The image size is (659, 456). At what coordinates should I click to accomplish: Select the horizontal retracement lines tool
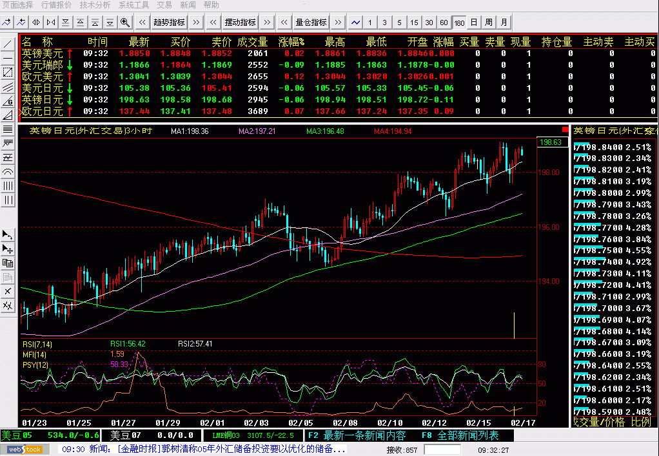[x=8, y=129]
